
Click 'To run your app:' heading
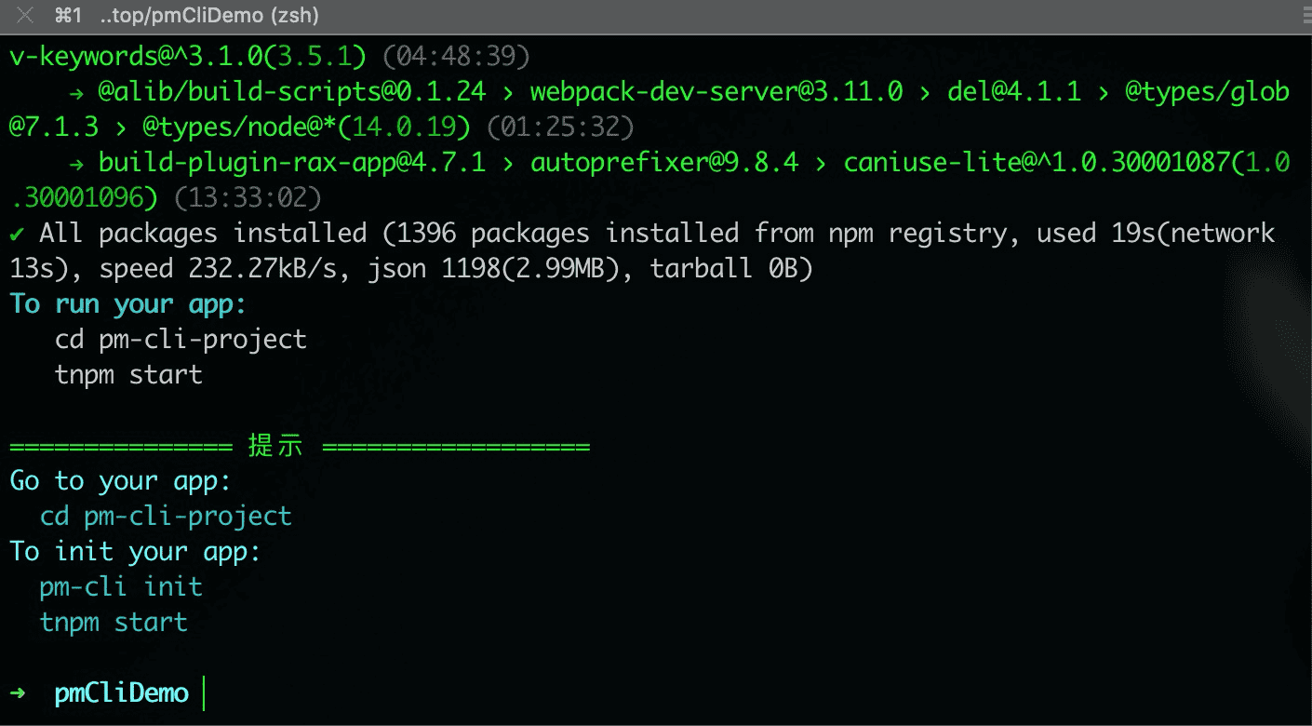click(x=128, y=304)
